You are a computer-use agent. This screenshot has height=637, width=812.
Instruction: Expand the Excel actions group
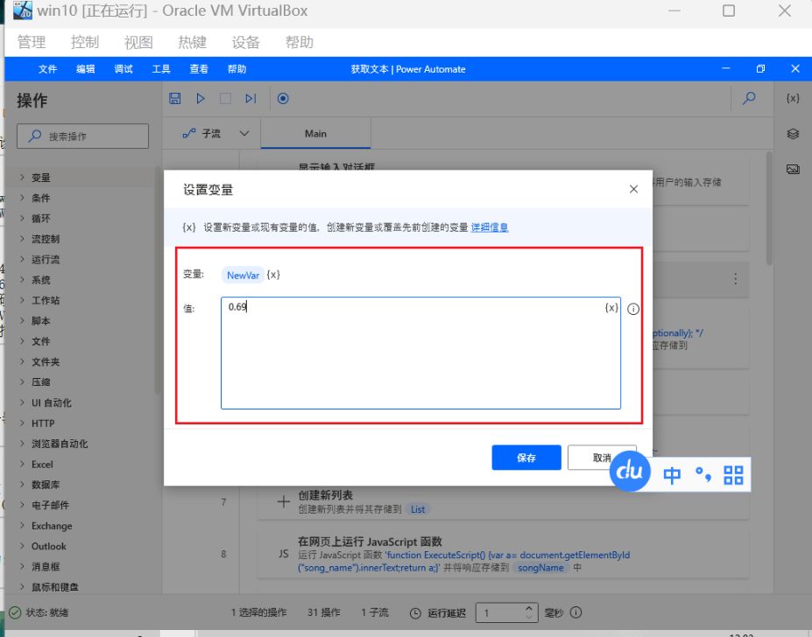coord(42,465)
